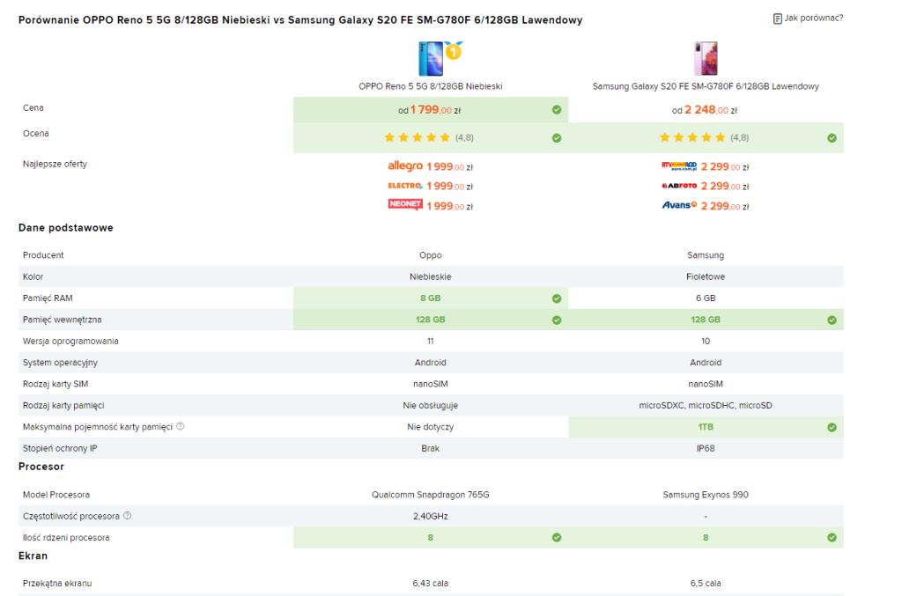This screenshot has width=902, height=596.
Task: Click the IP68 protection value
Action: 706,448
